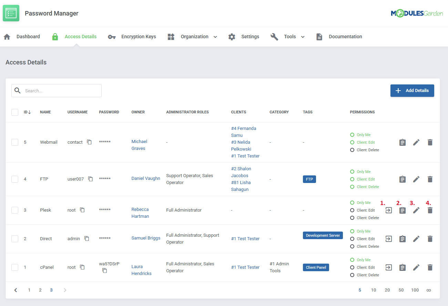The height and width of the screenshot is (306, 448).
Task: Copy the username in the Webmail row
Action: click(x=89, y=142)
